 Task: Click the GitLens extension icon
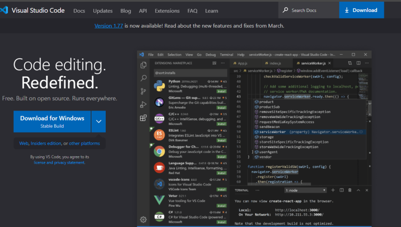(x=160, y=102)
